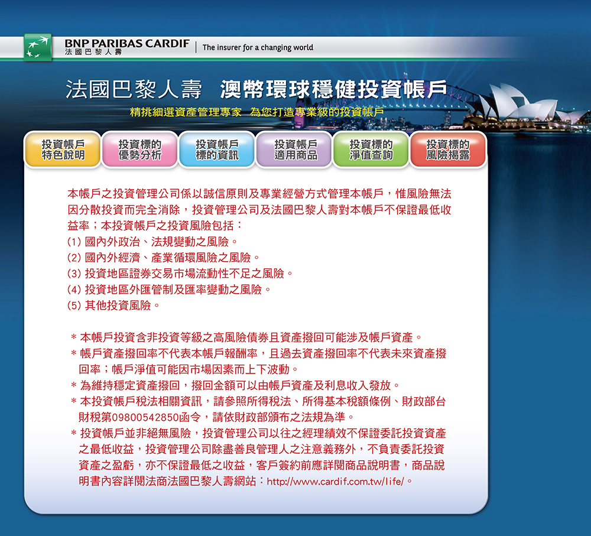Click the tax number 09800542850 line
591x536 pixels.
pos(217,417)
